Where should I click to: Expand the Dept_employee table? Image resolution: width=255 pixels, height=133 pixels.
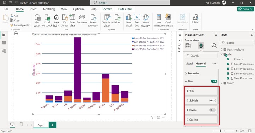click(222, 50)
